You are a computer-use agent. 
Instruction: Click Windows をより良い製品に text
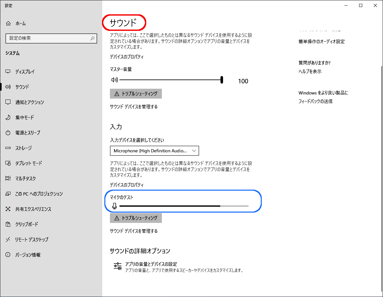click(x=323, y=93)
